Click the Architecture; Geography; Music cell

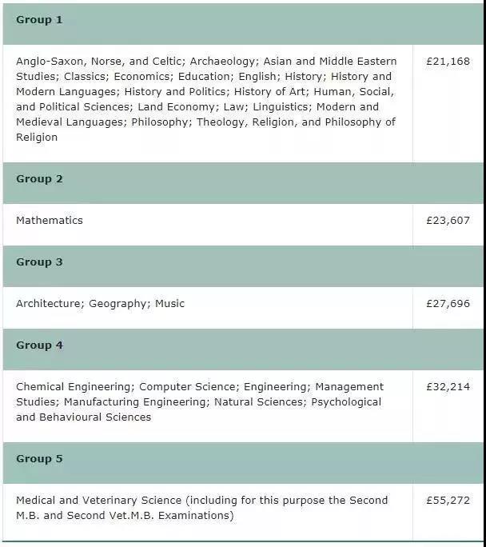208,308
